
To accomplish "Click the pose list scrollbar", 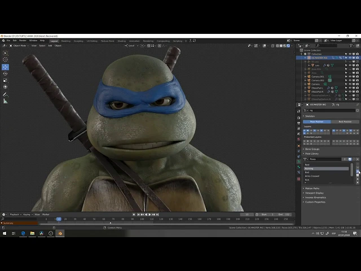I will 351,170.
